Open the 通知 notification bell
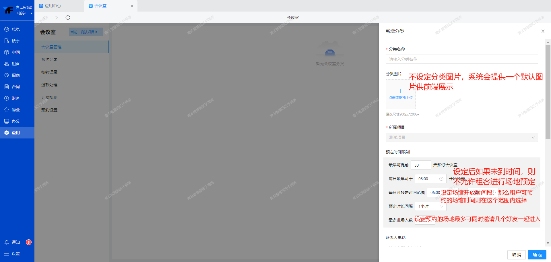 tap(7, 242)
